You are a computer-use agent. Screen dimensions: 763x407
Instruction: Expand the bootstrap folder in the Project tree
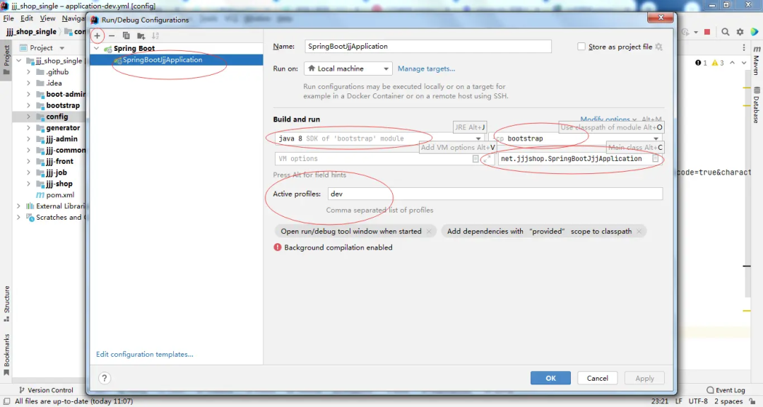(28, 105)
